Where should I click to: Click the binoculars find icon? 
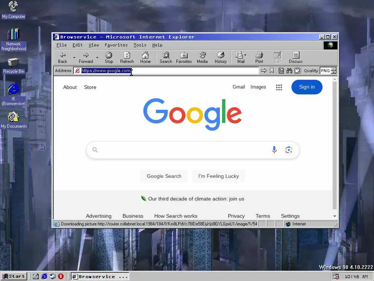[x=289, y=71]
